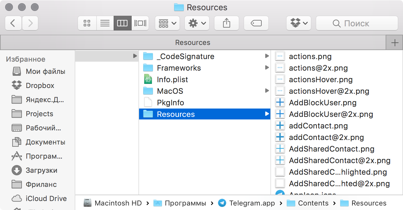
Task: Select the Resources tab
Action: coord(192,43)
